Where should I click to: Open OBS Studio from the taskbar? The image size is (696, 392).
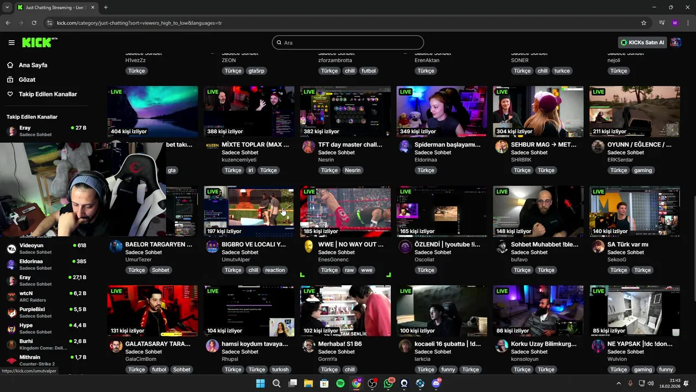point(372,383)
